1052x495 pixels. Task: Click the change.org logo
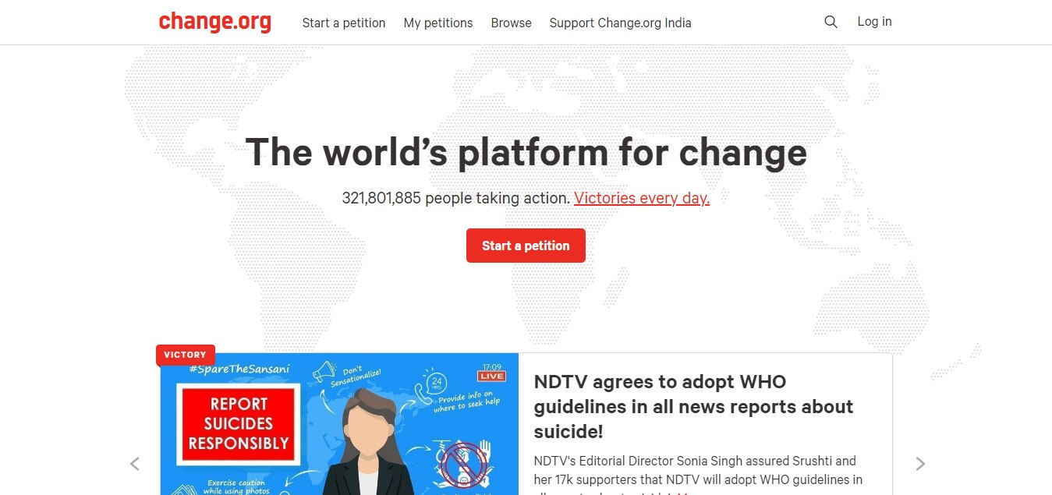[x=215, y=22]
